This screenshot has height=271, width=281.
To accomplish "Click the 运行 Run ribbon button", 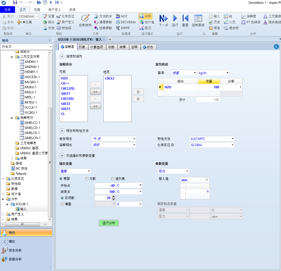I will (175, 21).
